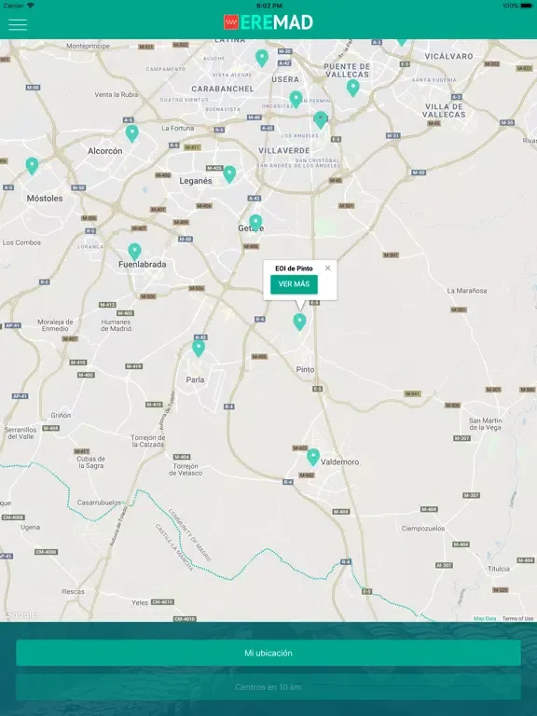Close the EOI de Pinto popup

327,268
